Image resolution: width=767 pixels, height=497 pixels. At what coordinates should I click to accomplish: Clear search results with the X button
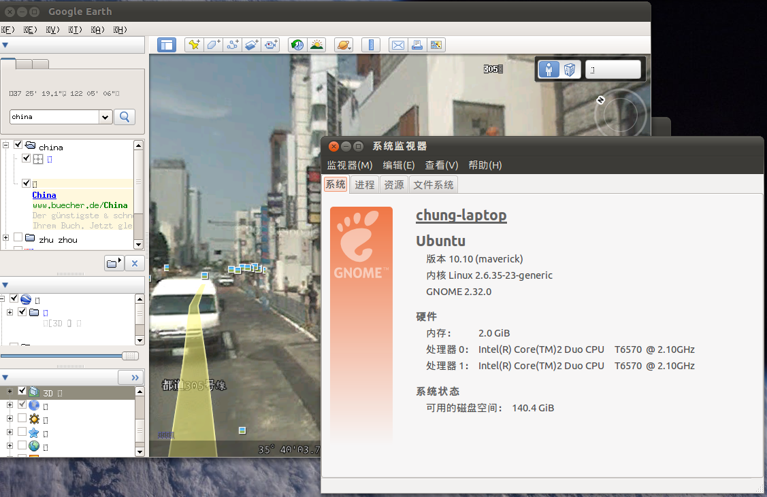click(x=135, y=263)
